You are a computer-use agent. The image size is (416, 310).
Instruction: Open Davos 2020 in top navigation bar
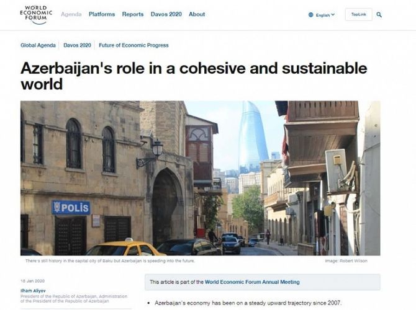[x=166, y=14]
